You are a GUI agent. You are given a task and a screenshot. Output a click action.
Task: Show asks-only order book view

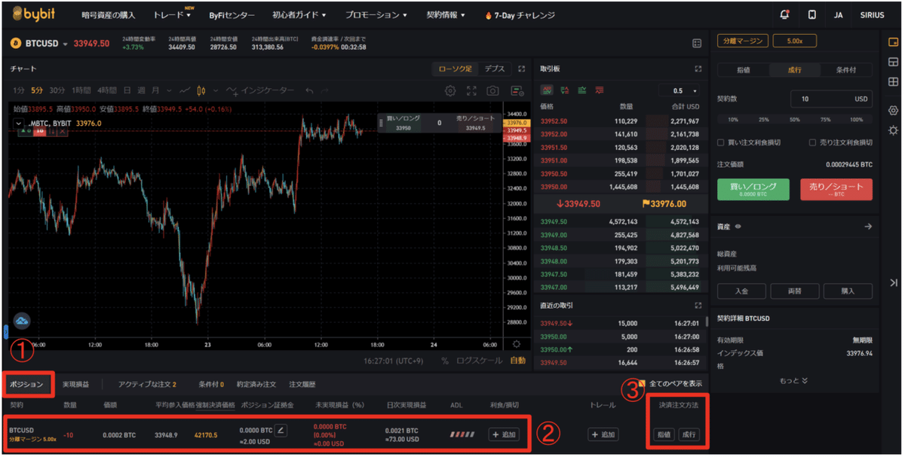599,90
